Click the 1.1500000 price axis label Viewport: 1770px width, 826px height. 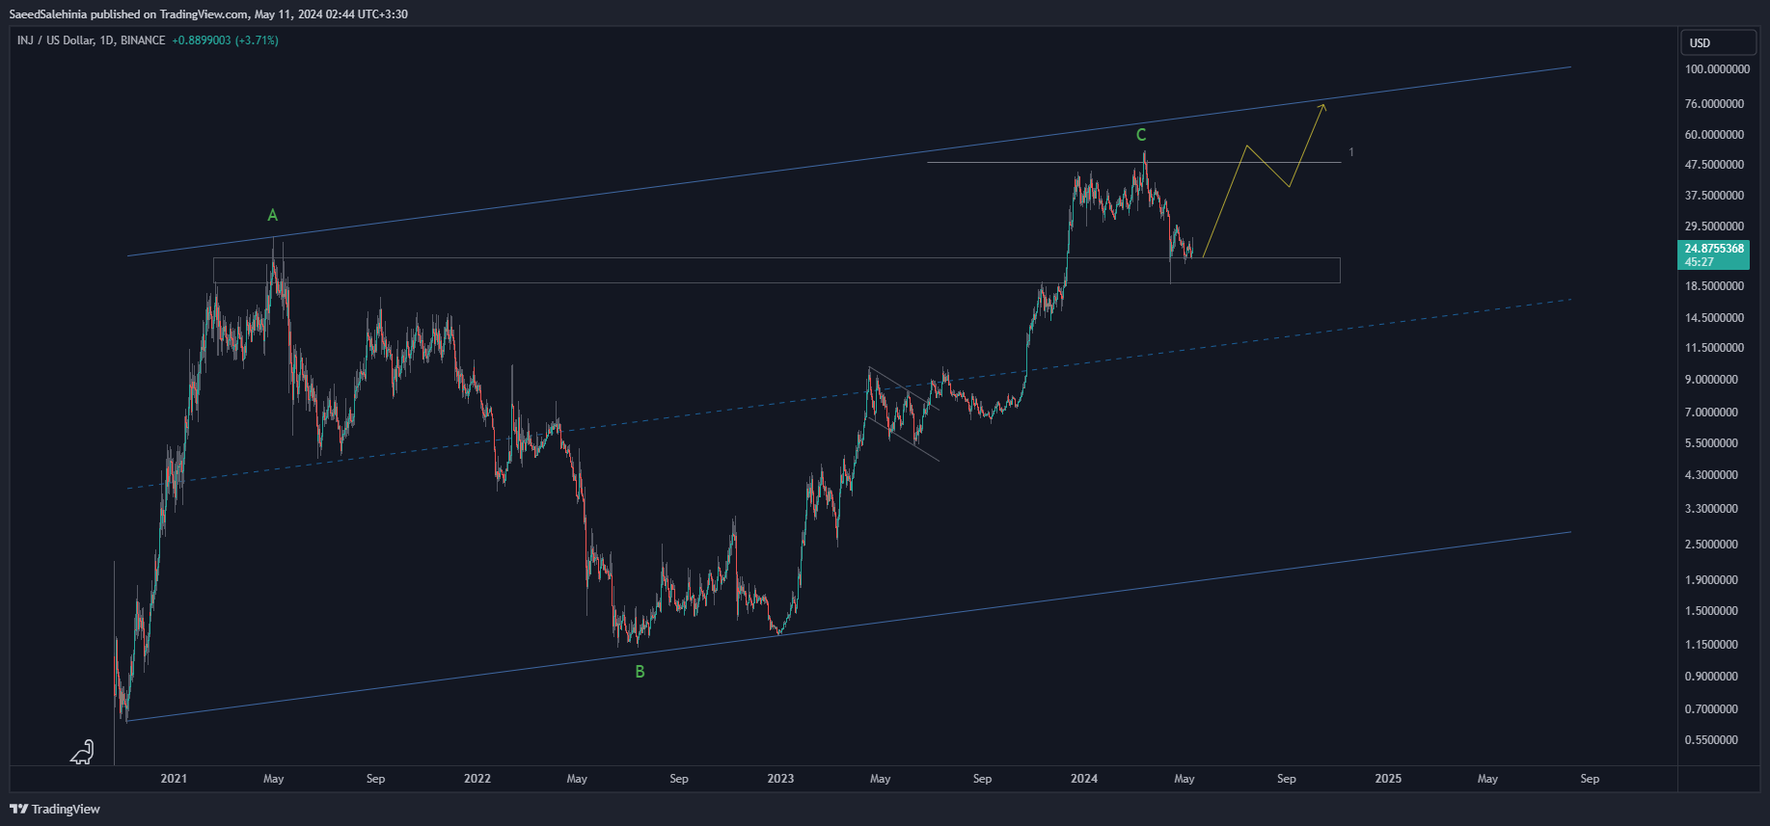click(1711, 645)
